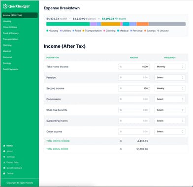Viewport: 193px width, 187px height.
Task: Click the green Housing bar segment
Action: coord(68,24)
